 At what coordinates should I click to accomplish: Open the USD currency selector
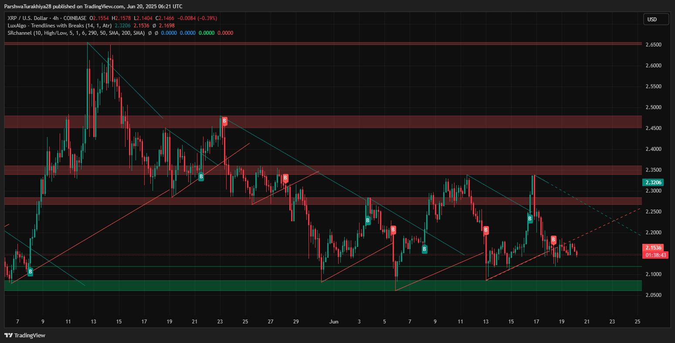pyautogui.click(x=656, y=19)
